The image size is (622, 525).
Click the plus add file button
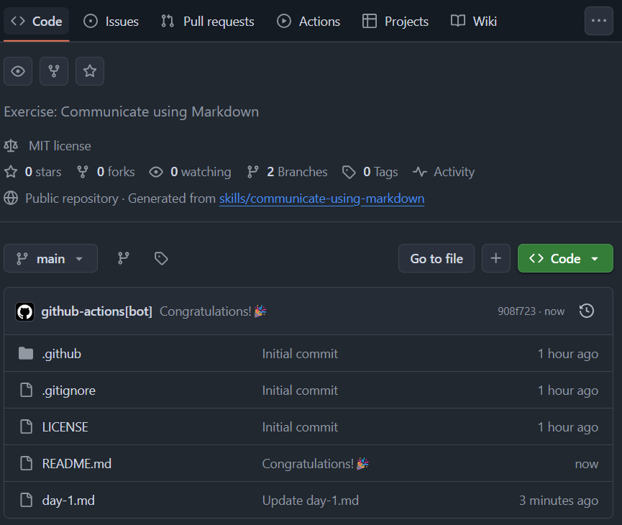tap(495, 258)
